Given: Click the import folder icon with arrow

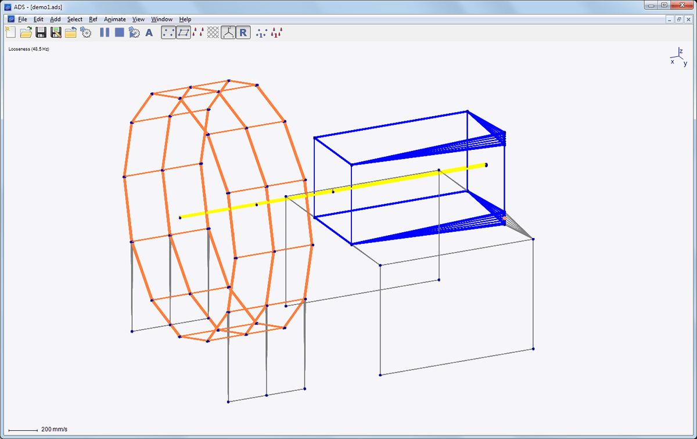Looking at the screenshot, I should (x=70, y=33).
